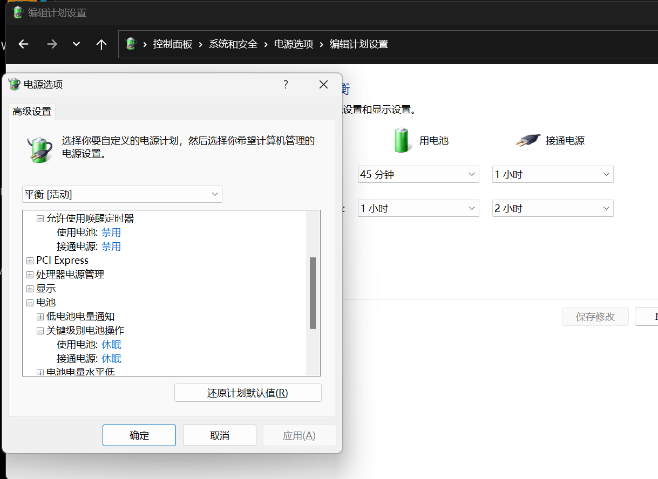Click the back navigation arrow
Image resolution: width=658 pixels, height=479 pixels.
[23, 44]
